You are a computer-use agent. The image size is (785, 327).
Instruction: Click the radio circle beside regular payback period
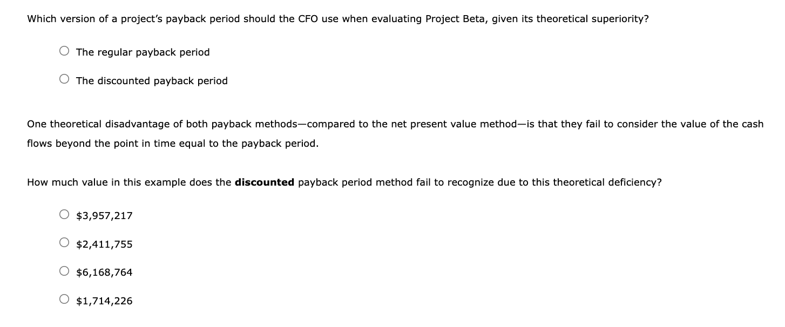[64, 50]
